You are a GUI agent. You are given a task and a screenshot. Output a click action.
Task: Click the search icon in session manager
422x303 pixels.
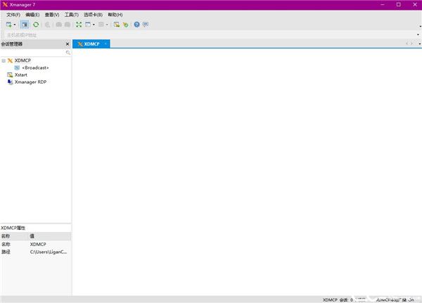click(x=68, y=53)
